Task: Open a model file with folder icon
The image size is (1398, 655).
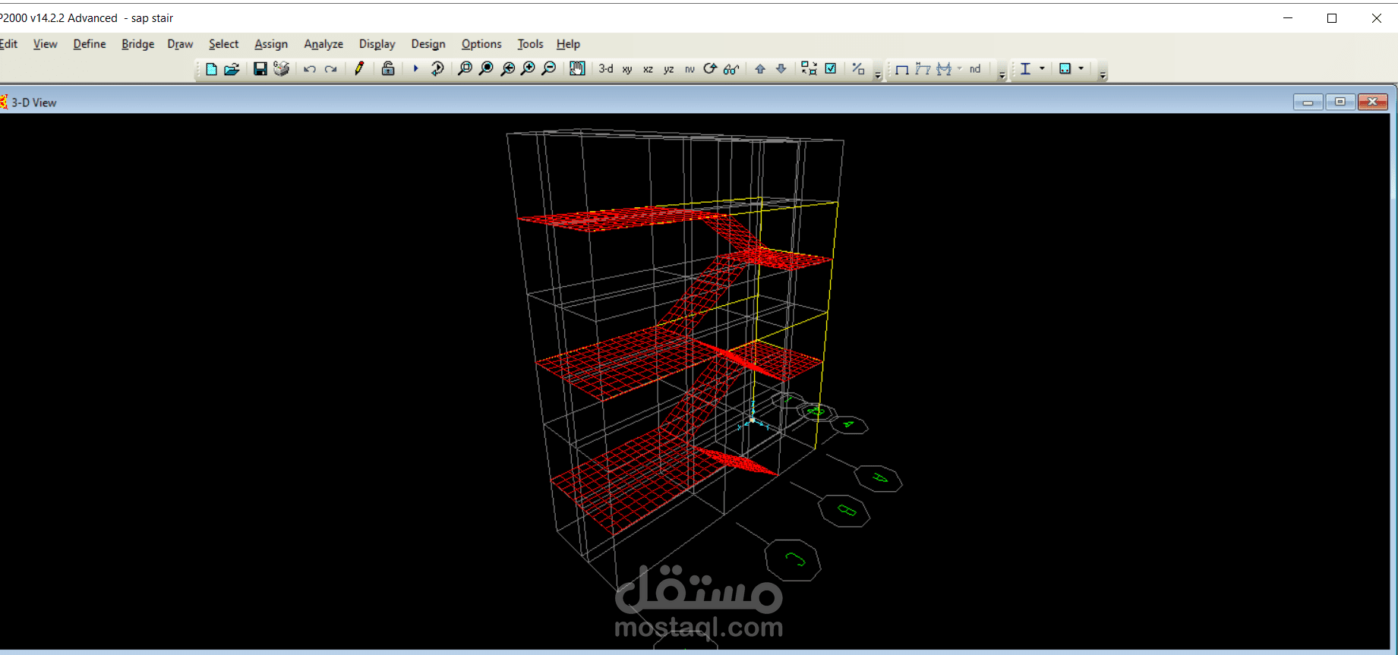Action: point(232,69)
